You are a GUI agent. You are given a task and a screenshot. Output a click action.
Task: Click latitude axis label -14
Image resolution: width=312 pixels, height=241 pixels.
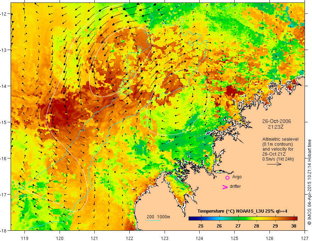click(4, 86)
